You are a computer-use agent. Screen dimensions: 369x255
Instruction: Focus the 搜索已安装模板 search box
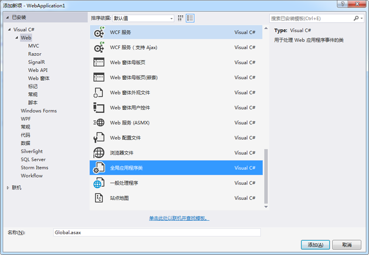[311, 18]
